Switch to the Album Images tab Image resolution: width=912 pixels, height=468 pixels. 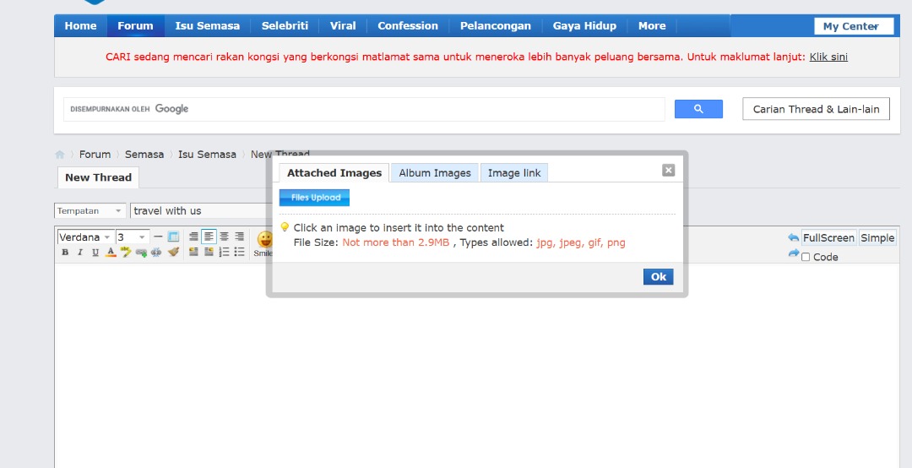tap(435, 173)
